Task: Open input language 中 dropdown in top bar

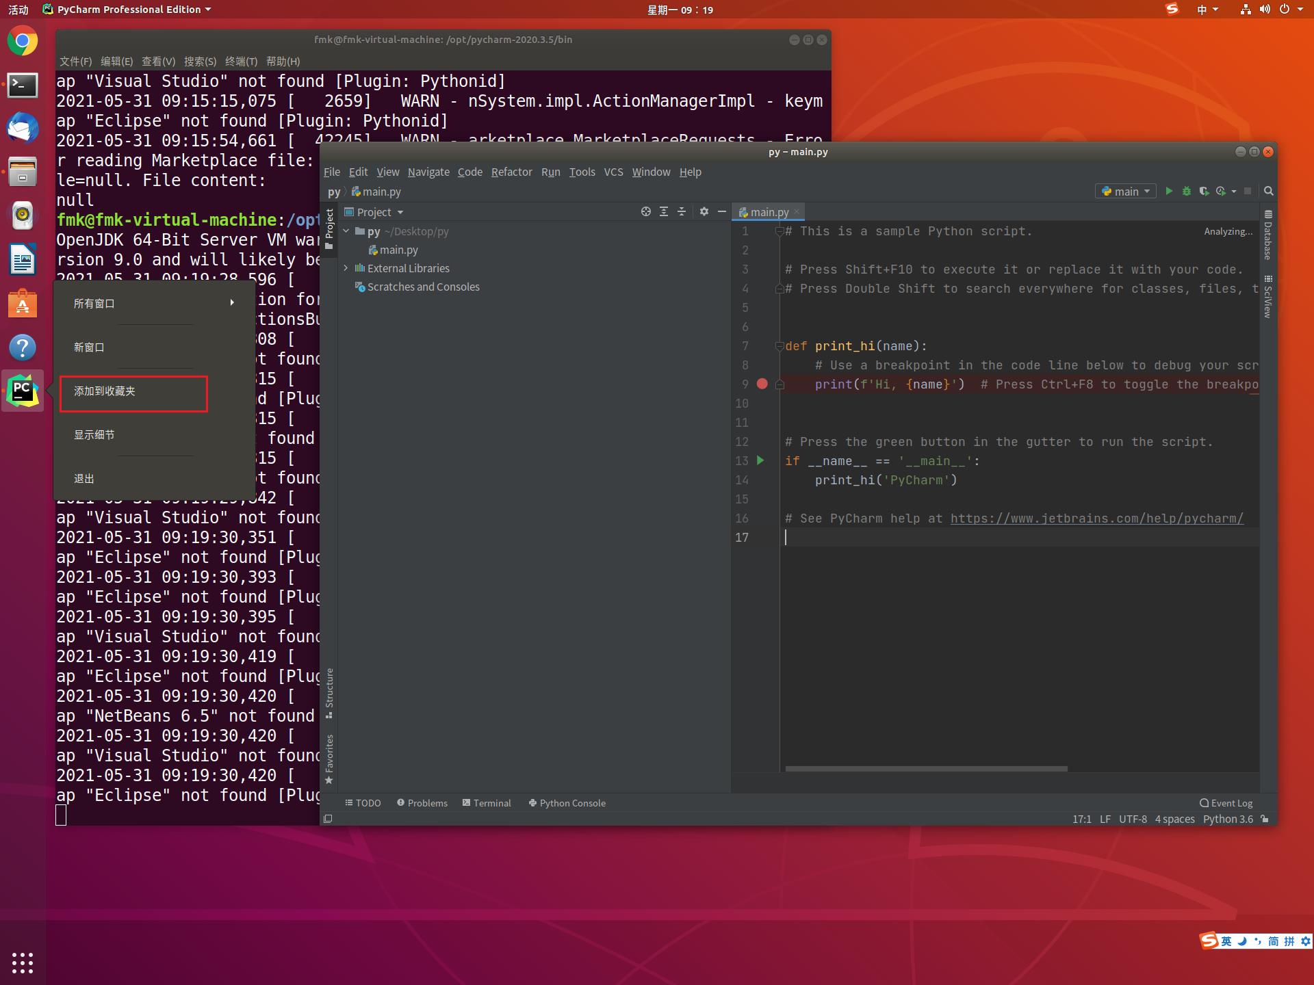Action: pyautogui.click(x=1208, y=10)
